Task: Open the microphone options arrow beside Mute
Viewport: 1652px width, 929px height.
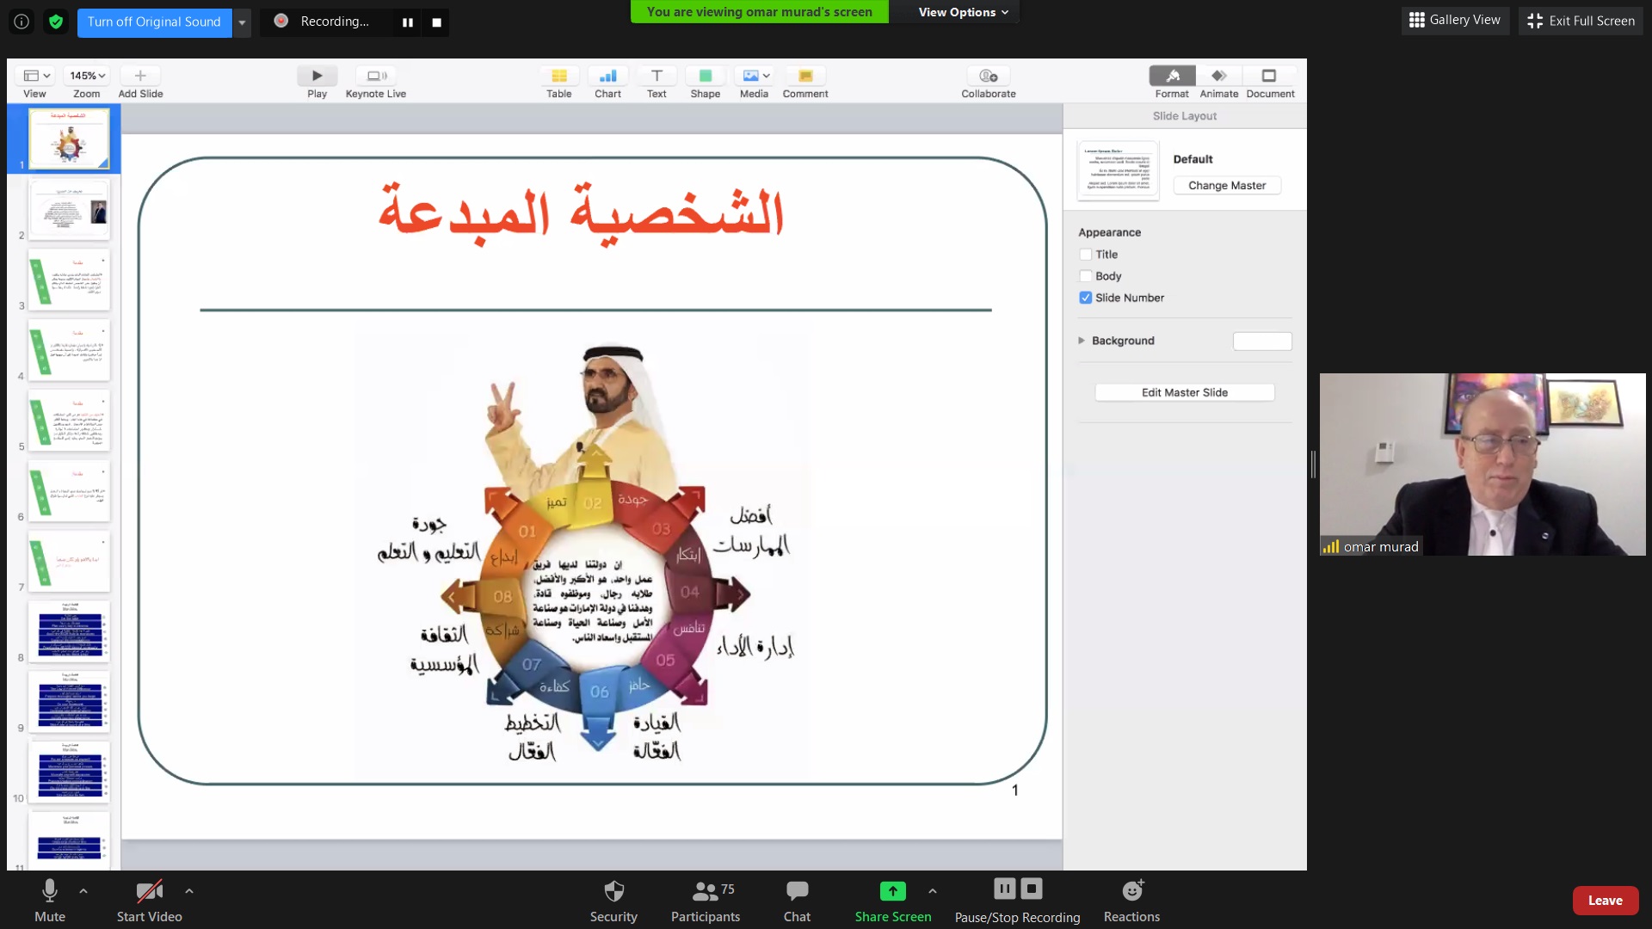Action: [83, 891]
